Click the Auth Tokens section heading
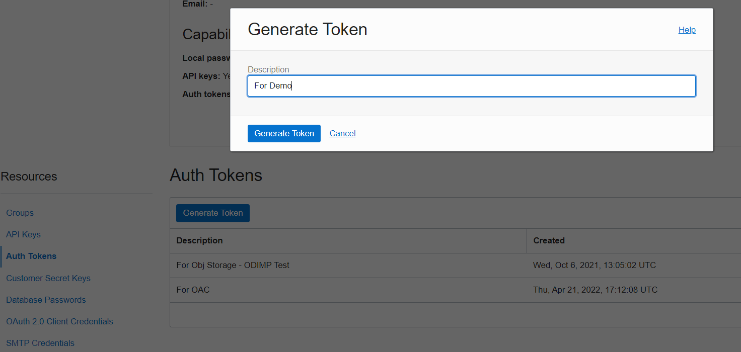Image resolution: width=741 pixels, height=352 pixels. (x=216, y=175)
